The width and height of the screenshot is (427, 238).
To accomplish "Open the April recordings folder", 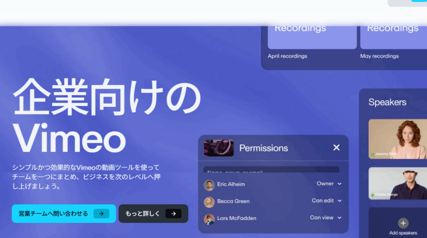I will pyautogui.click(x=312, y=37).
